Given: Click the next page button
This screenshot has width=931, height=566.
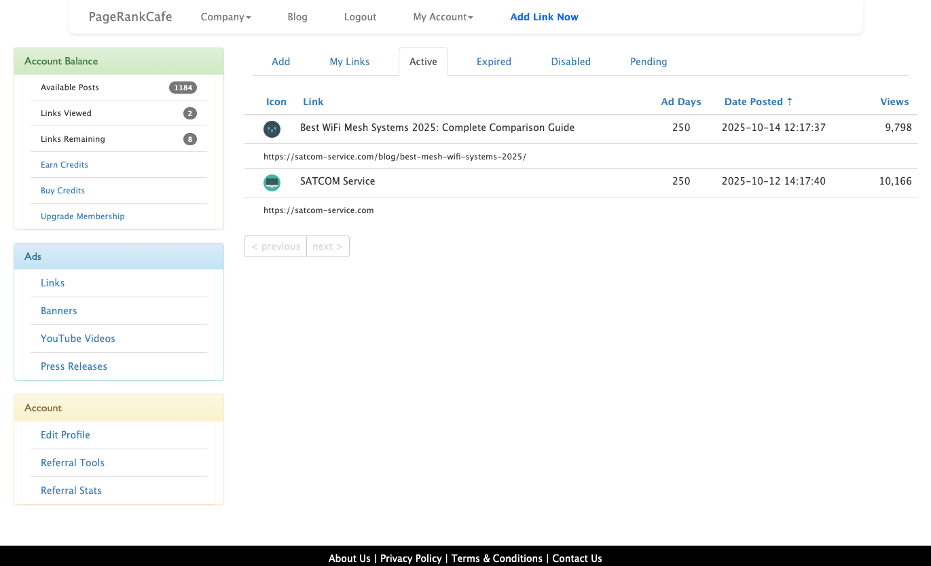Looking at the screenshot, I should point(327,246).
